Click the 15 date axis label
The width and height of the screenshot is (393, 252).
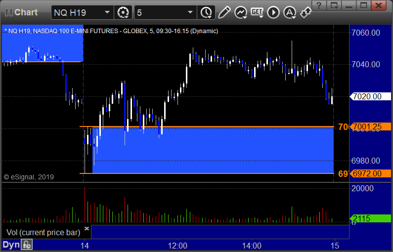click(335, 246)
